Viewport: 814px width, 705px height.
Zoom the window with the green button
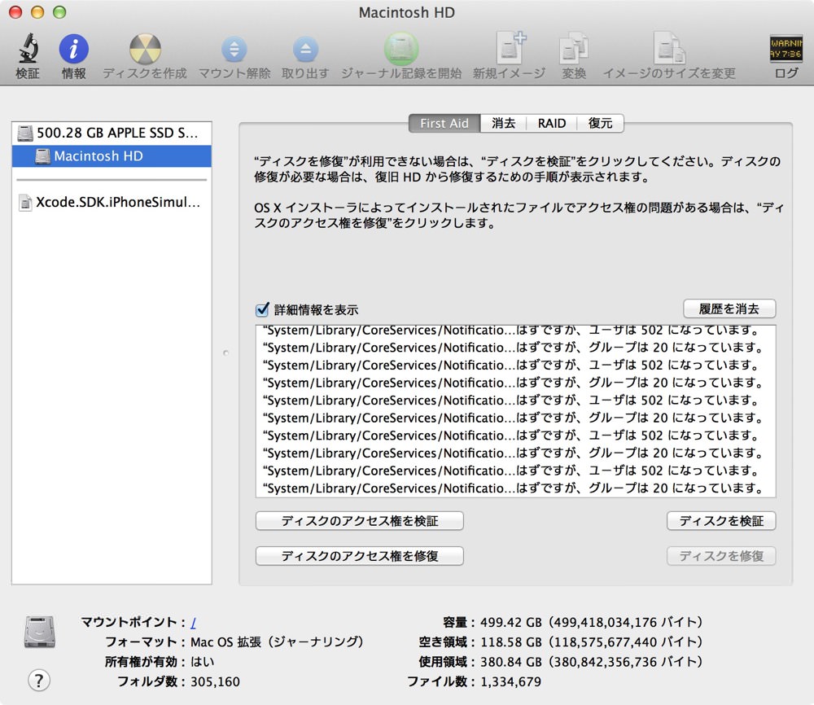tap(59, 12)
